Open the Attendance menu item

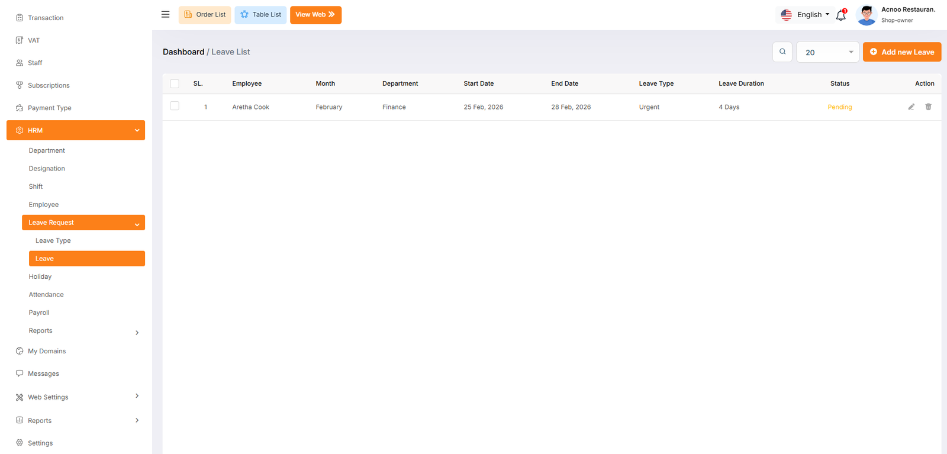tap(46, 295)
